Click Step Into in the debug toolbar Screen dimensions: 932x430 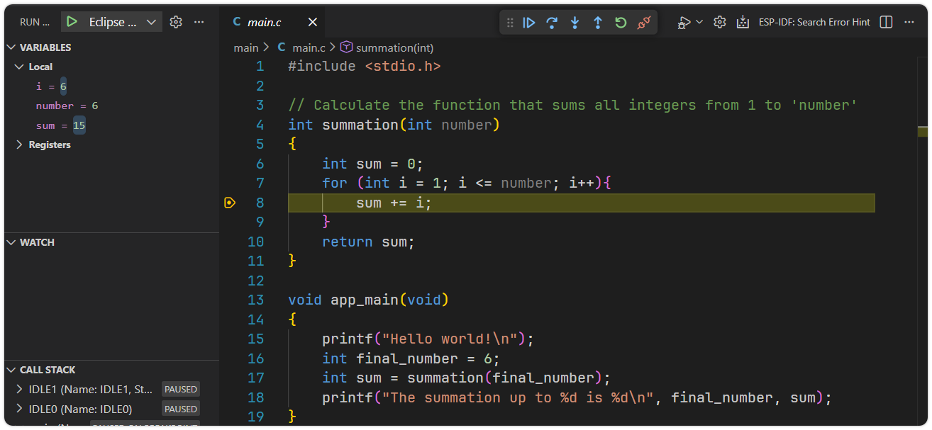tap(575, 22)
